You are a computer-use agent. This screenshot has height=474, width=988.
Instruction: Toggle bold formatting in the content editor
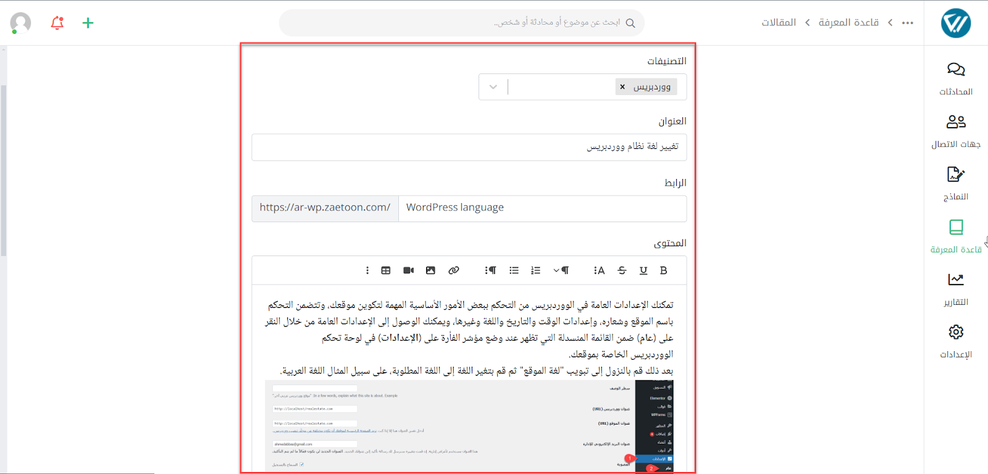coord(663,270)
